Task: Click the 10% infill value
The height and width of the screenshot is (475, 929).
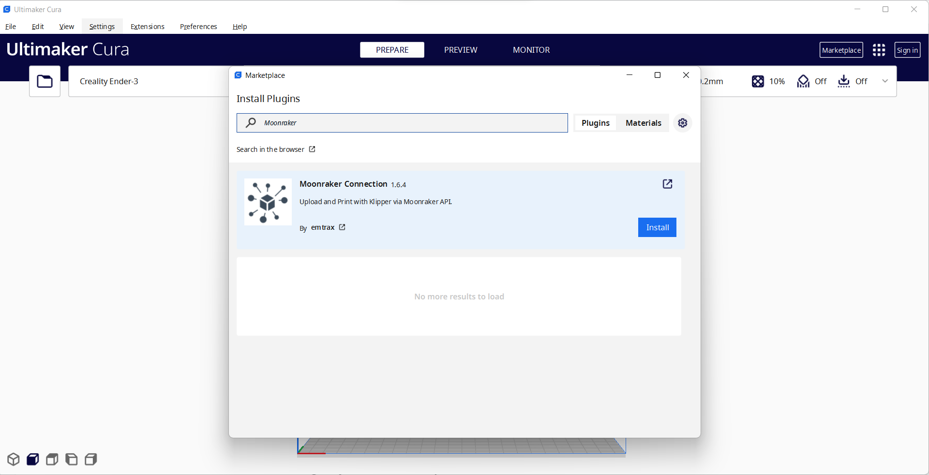Action: (777, 81)
